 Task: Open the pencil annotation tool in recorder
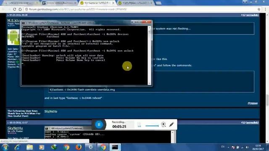click(x=171, y=124)
